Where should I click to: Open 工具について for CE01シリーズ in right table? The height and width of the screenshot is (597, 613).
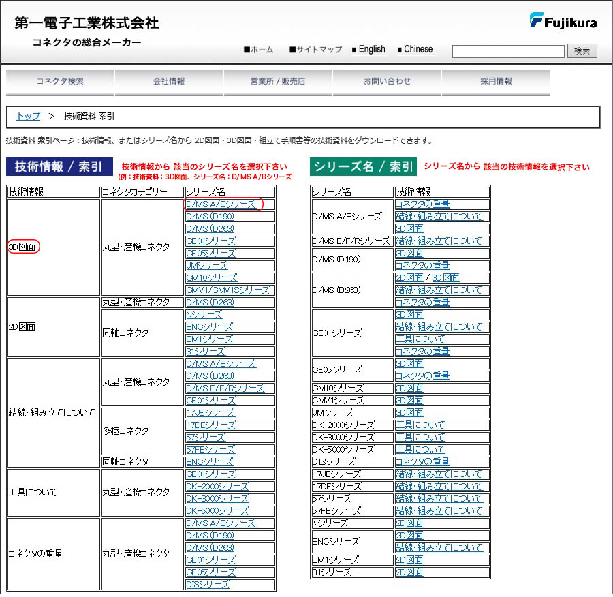pyautogui.click(x=421, y=339)
